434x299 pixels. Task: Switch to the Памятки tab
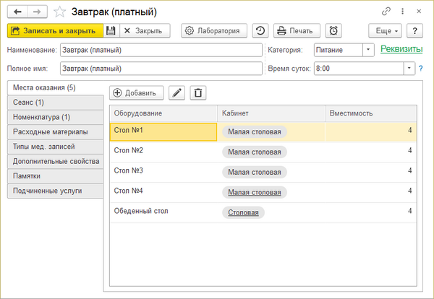56,176
